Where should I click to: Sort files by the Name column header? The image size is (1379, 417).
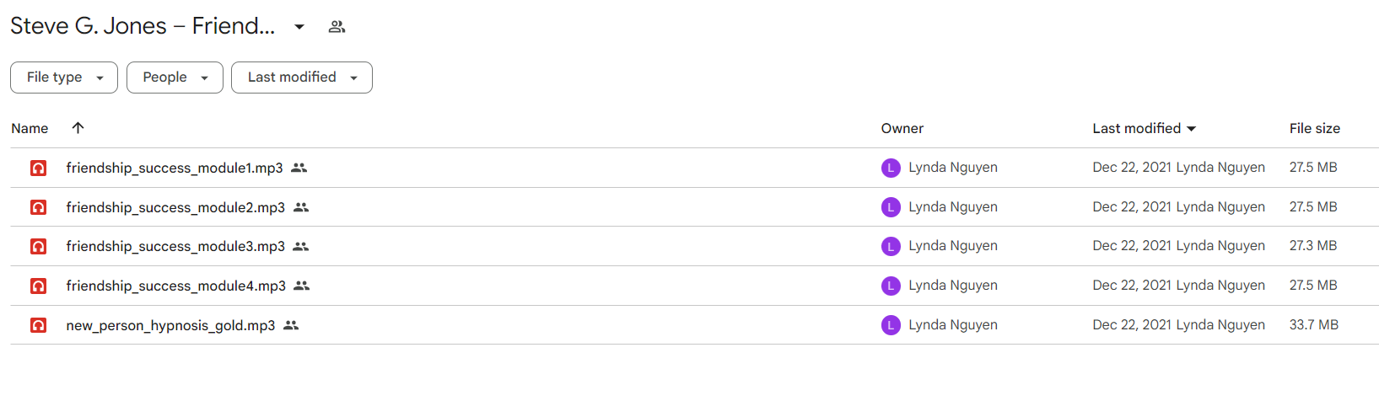point(30,128)
